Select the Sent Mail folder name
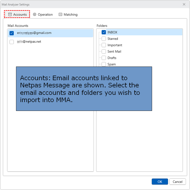 [x=114, y=52]
